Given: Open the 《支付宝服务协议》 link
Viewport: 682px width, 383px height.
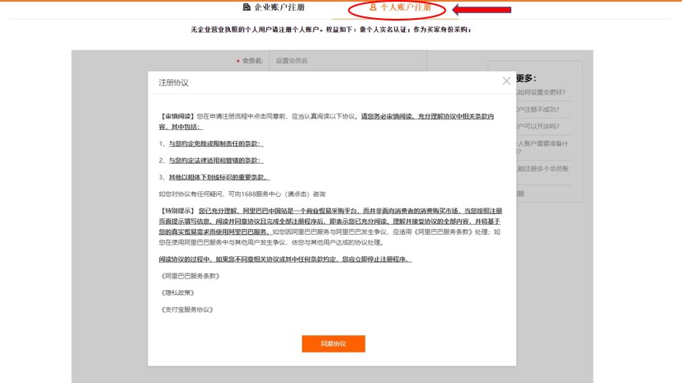Looking at the screenshot, I should [186, 310].
